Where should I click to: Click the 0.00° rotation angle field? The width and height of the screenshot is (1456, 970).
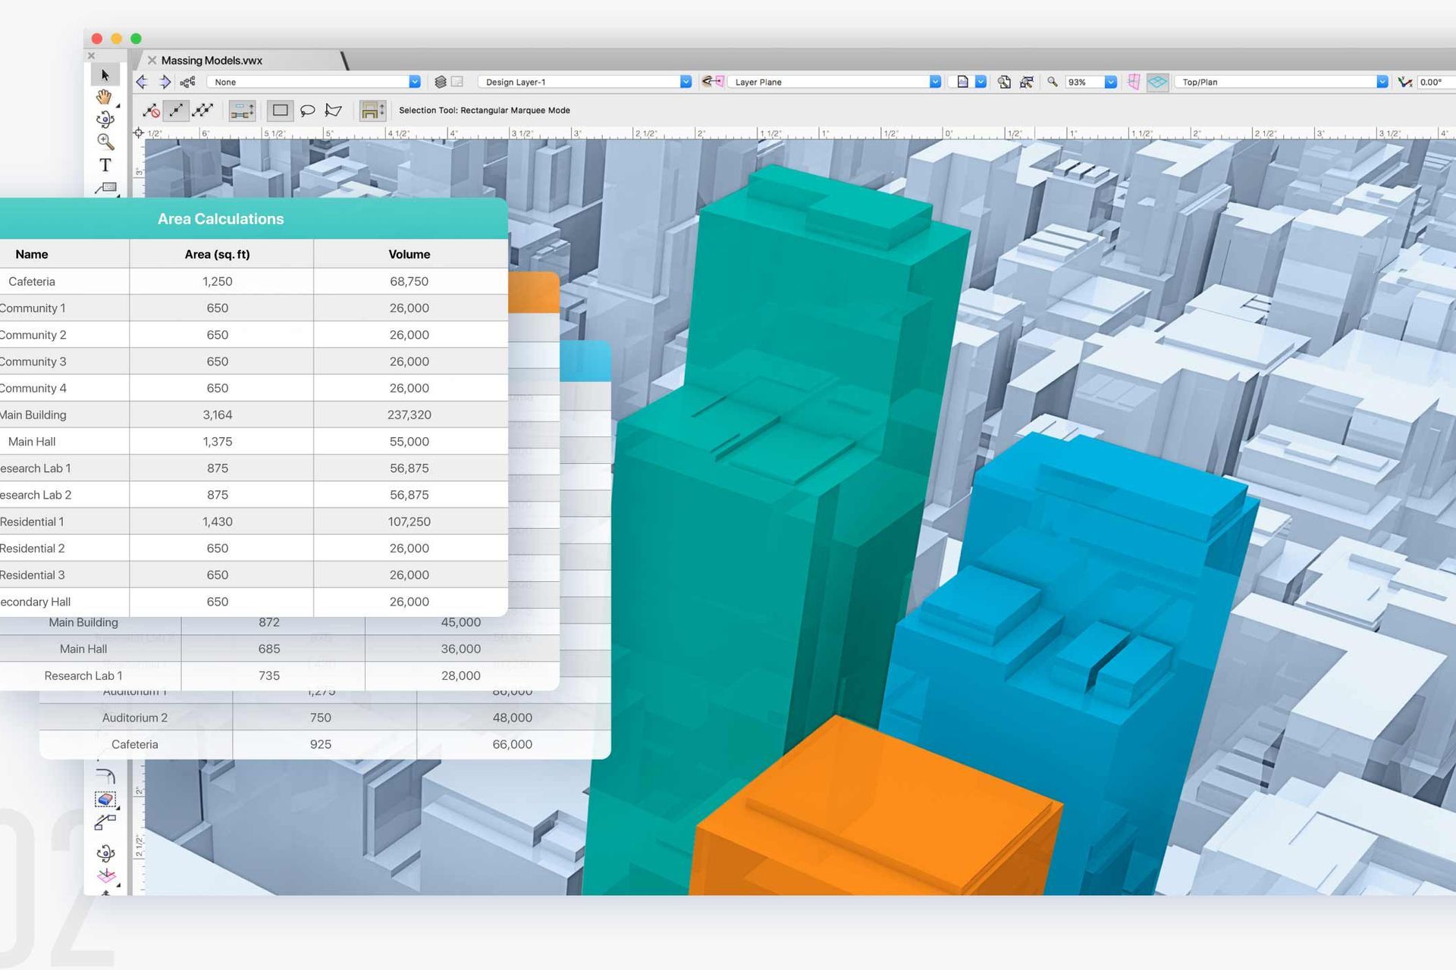pos(1433,82)
